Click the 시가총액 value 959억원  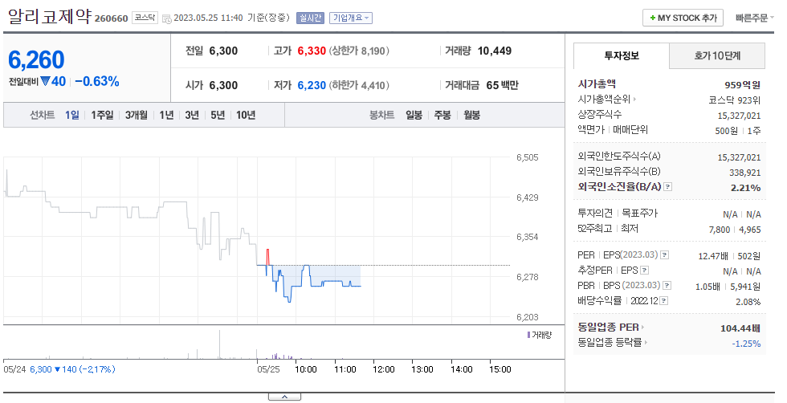tap(742, 85)
